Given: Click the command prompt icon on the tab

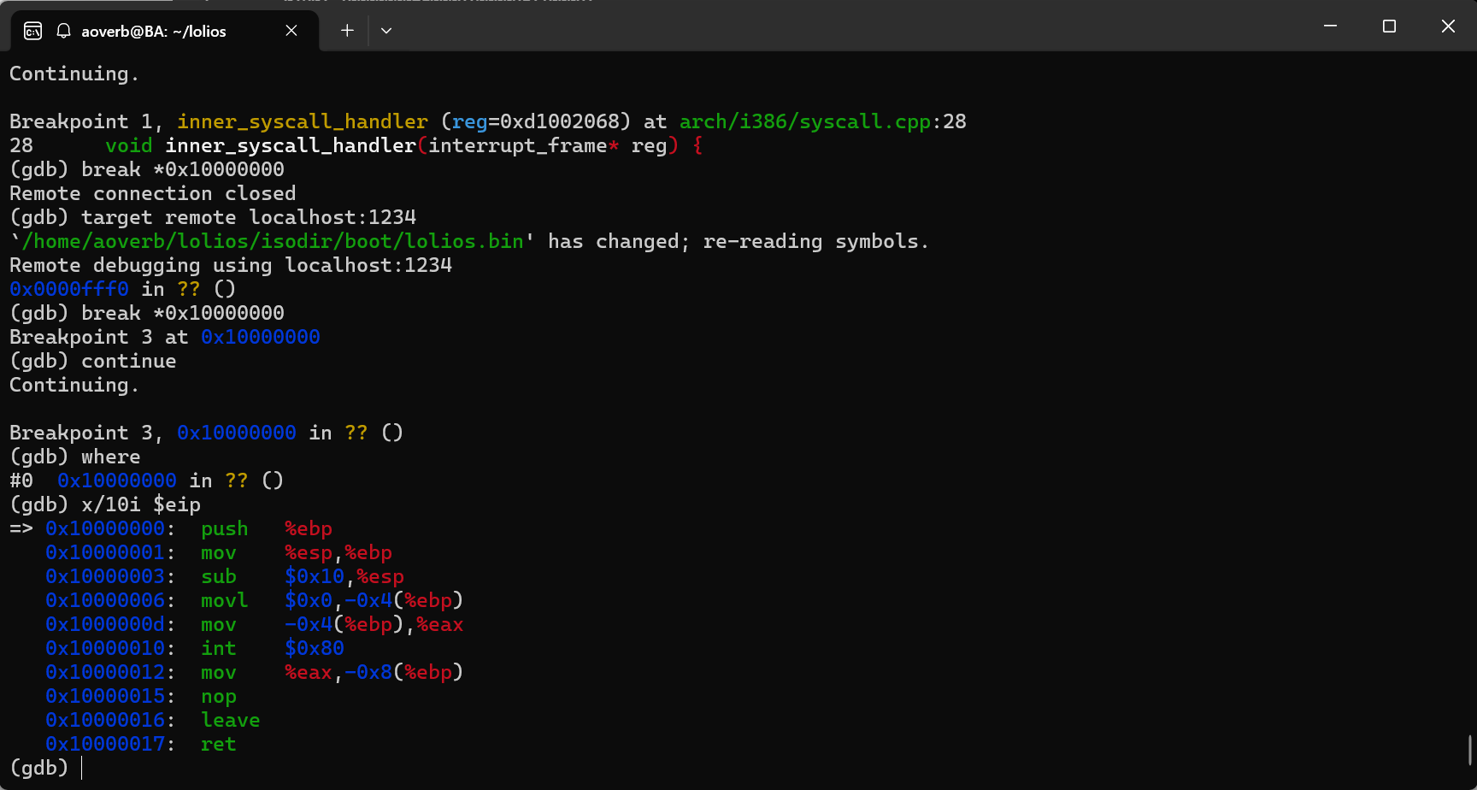Looking at the screenshot, I should [x=32, y=31].
